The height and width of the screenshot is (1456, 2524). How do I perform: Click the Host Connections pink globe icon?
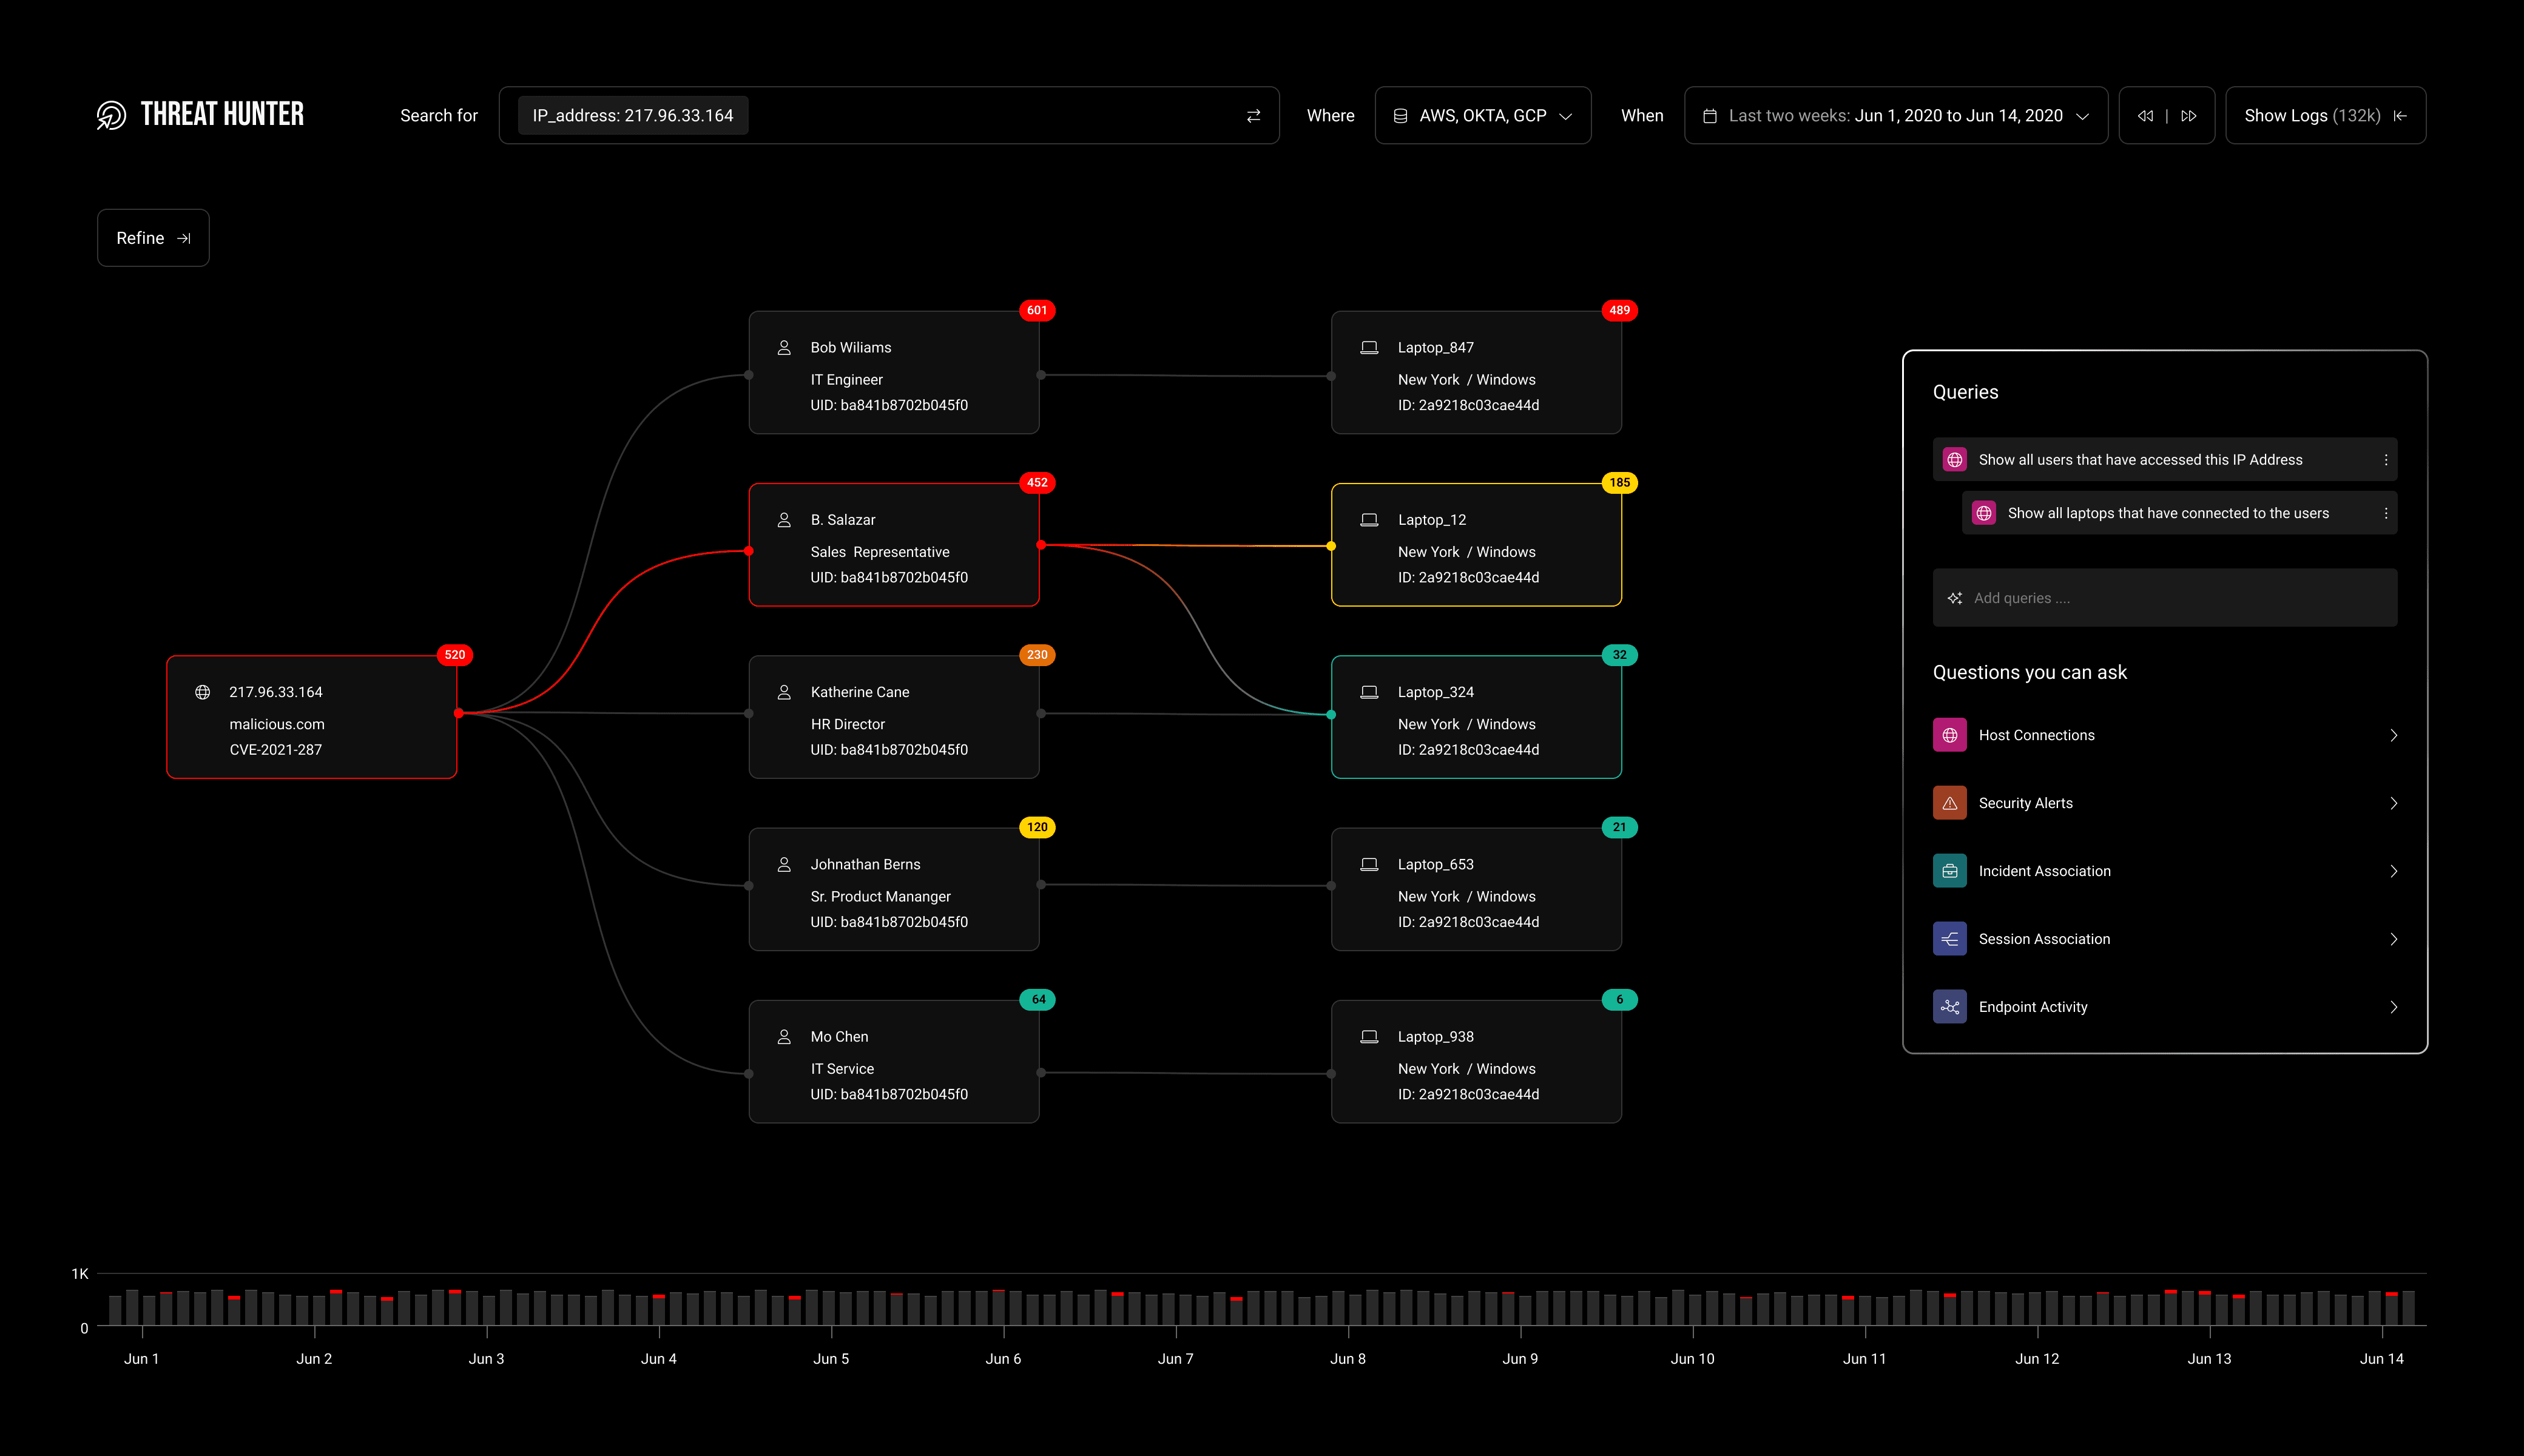tap(1949, 735)
